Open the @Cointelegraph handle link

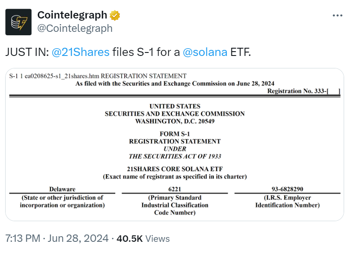coord(75,28)
